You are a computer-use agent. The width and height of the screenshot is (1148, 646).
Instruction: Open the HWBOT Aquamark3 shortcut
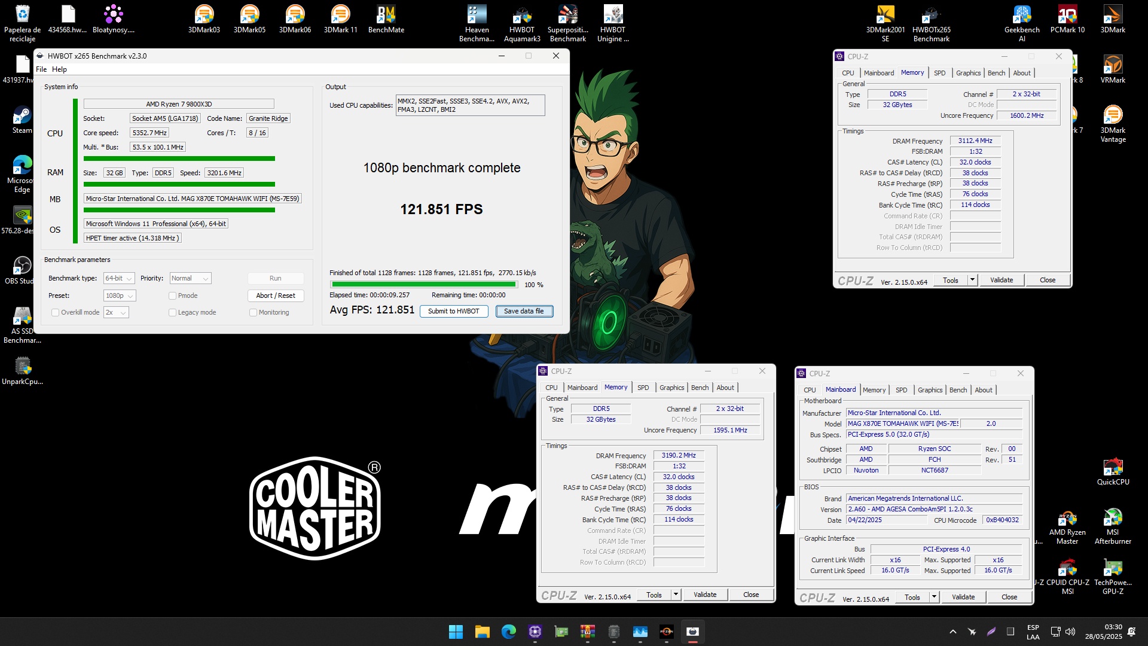pos(522,24)
